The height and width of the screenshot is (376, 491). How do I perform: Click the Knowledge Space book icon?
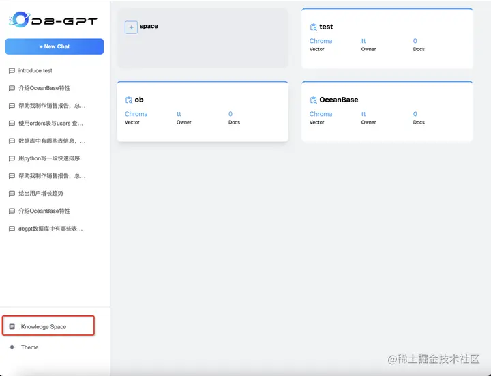(12, 326)
